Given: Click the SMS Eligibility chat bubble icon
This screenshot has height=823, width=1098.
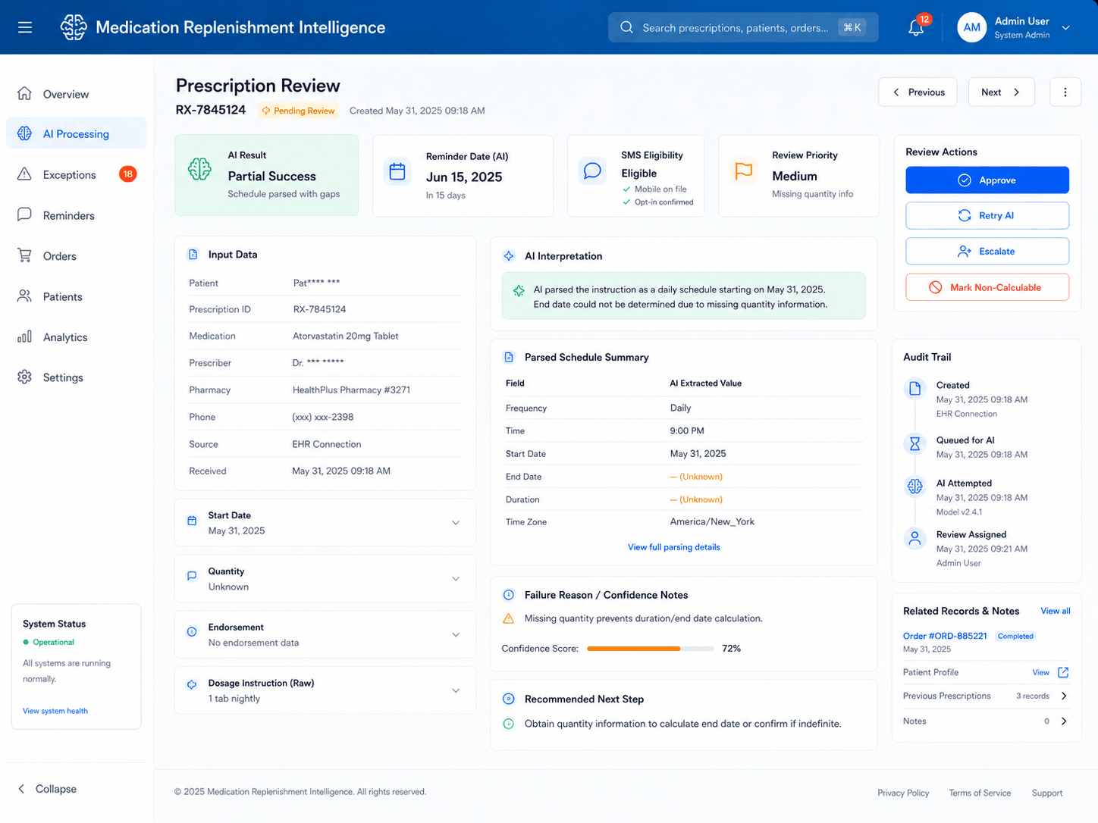Looking at the screenshot, I should tap(592, 171).
